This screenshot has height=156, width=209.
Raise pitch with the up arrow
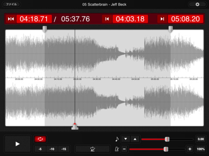pyautogui.click(x=135, y=139)
